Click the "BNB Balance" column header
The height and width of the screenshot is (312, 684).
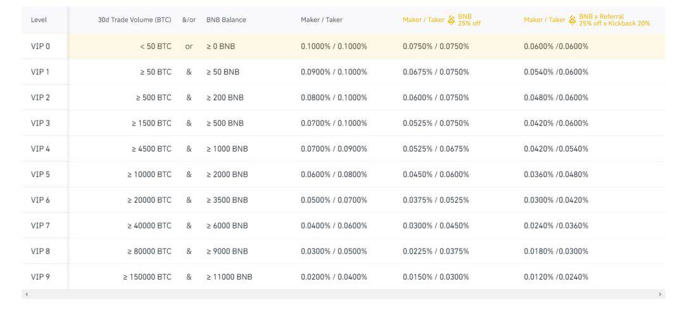226,20
